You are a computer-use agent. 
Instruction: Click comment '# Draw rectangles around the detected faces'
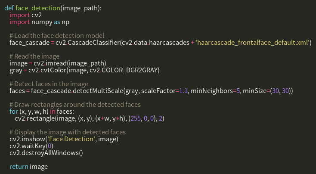tap(75, 105)
